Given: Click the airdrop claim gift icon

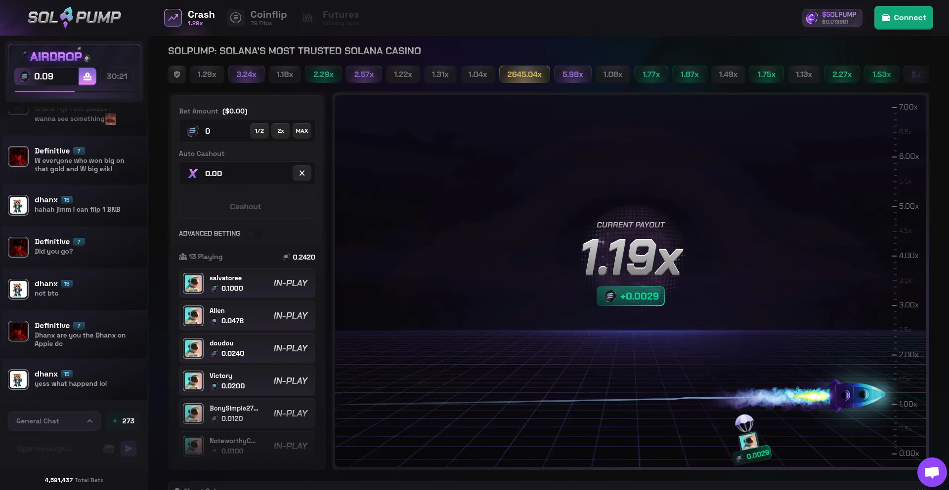Looking at the screenshot, I should click(x=87, y=76).
